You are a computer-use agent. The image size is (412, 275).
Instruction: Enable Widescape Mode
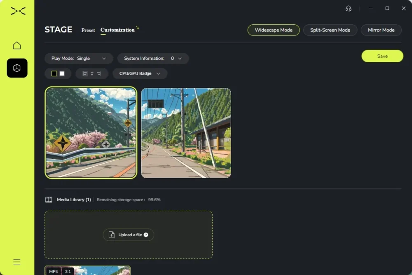coord(274,30)
